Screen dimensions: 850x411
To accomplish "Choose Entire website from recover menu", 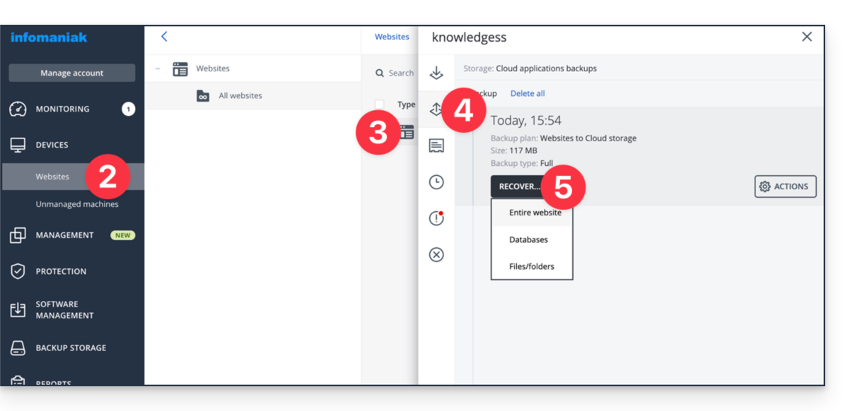I will [535, 213].
